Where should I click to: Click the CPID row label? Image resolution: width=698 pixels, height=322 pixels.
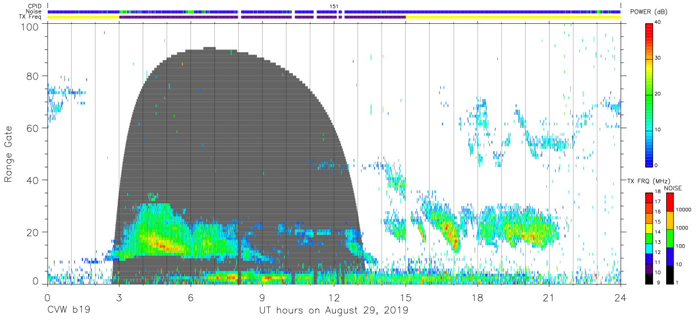tap(35, 6)
